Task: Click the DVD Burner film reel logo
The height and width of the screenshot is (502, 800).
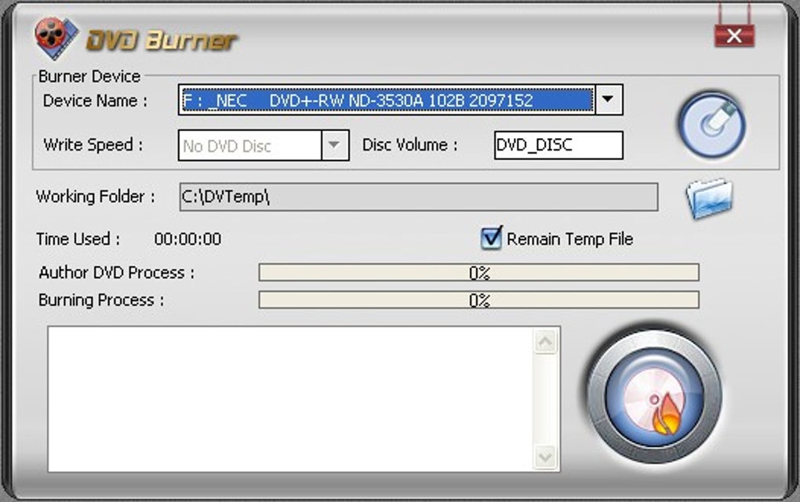Action: tap(56, 38)
